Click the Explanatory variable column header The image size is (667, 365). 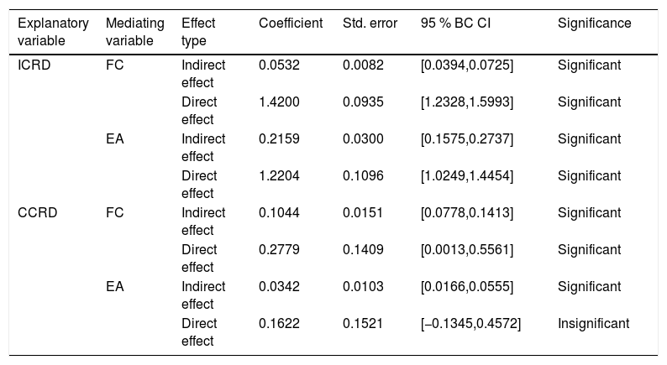coord(53,32)
